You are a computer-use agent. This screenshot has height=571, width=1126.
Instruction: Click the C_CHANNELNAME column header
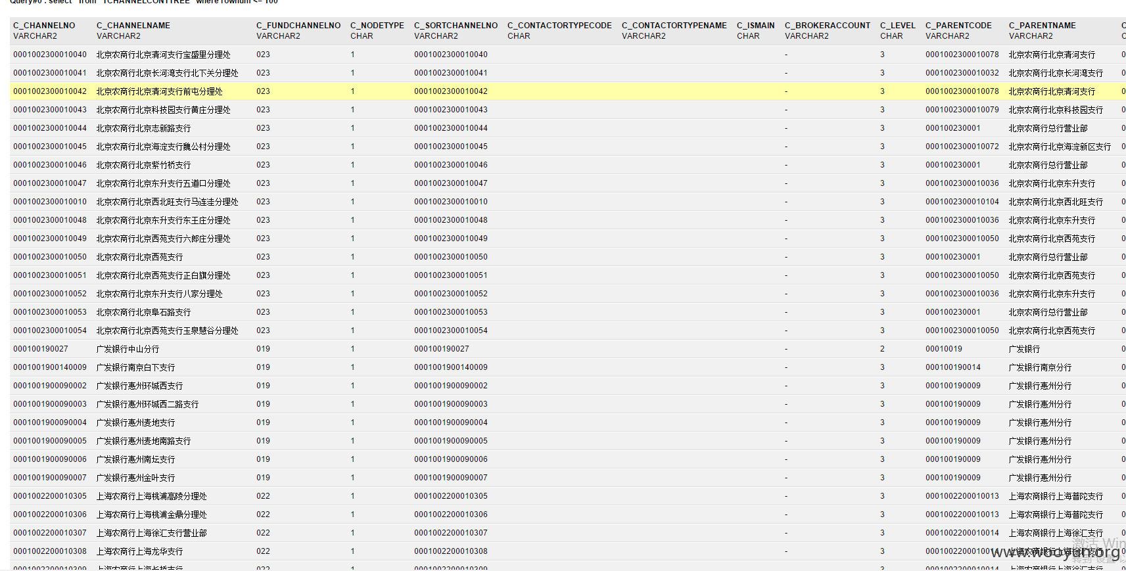[133, 26]
